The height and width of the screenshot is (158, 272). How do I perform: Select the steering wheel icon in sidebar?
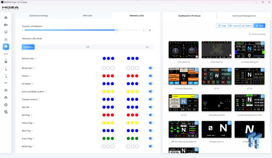pos(6,32)
